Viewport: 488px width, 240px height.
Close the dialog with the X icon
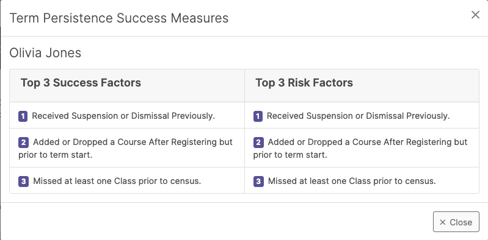475,15
